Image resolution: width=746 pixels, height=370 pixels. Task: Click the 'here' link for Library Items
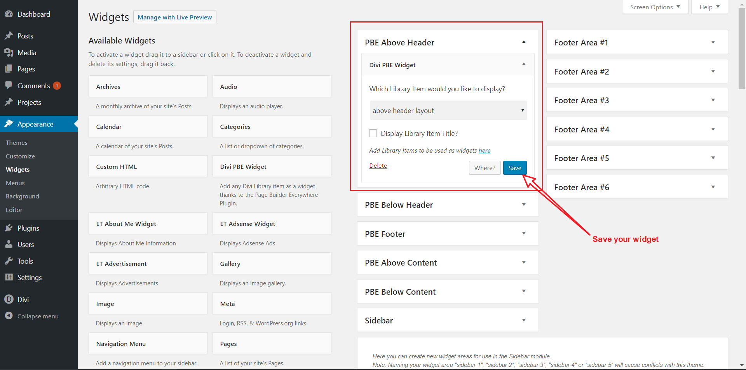click(485, 151)
